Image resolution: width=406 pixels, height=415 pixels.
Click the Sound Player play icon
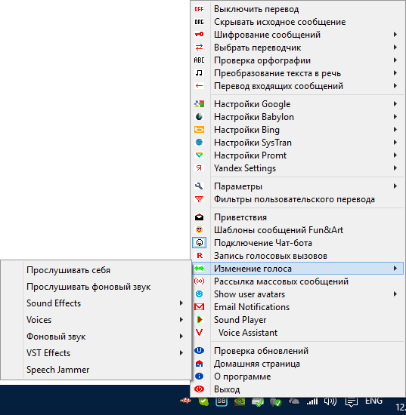(200, 319)
